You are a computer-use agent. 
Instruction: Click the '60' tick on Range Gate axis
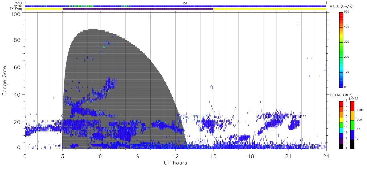pyautogui.click(x=18, y=67)
